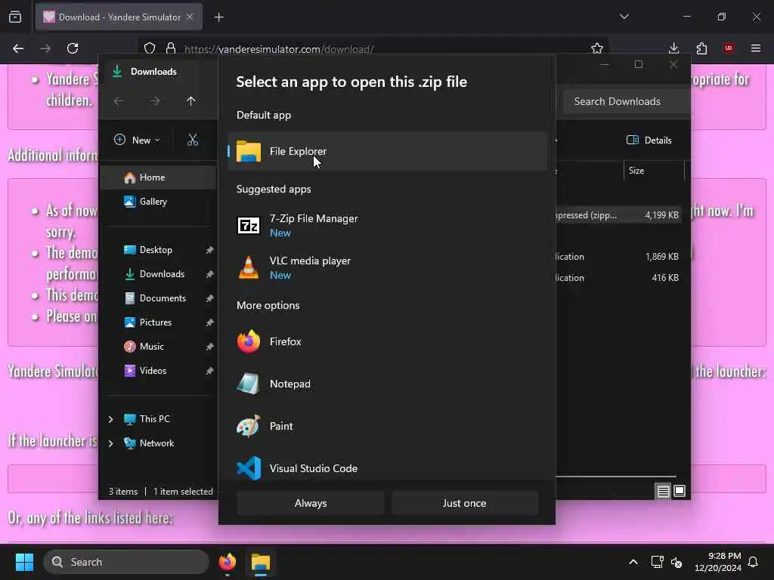Viewport: 774px width, 580px height.
Task: Close the Yandere Simulator browser tab
Action: 190,17
